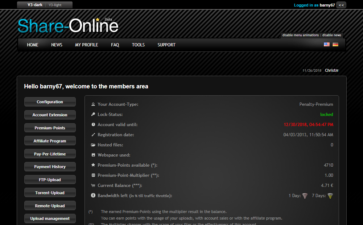
Task: Switch language with the German flag icon
Action: pos(335,45)
